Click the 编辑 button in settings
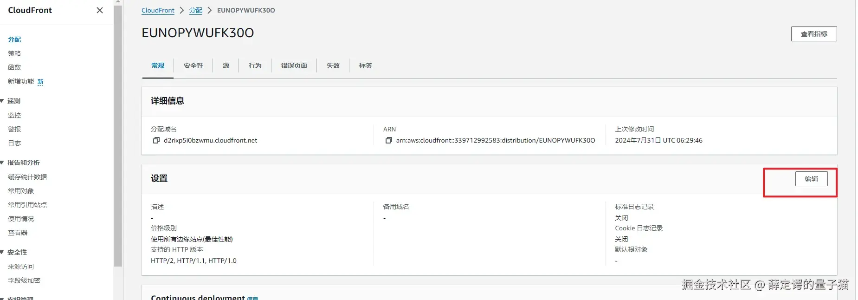 click(811, 179)
